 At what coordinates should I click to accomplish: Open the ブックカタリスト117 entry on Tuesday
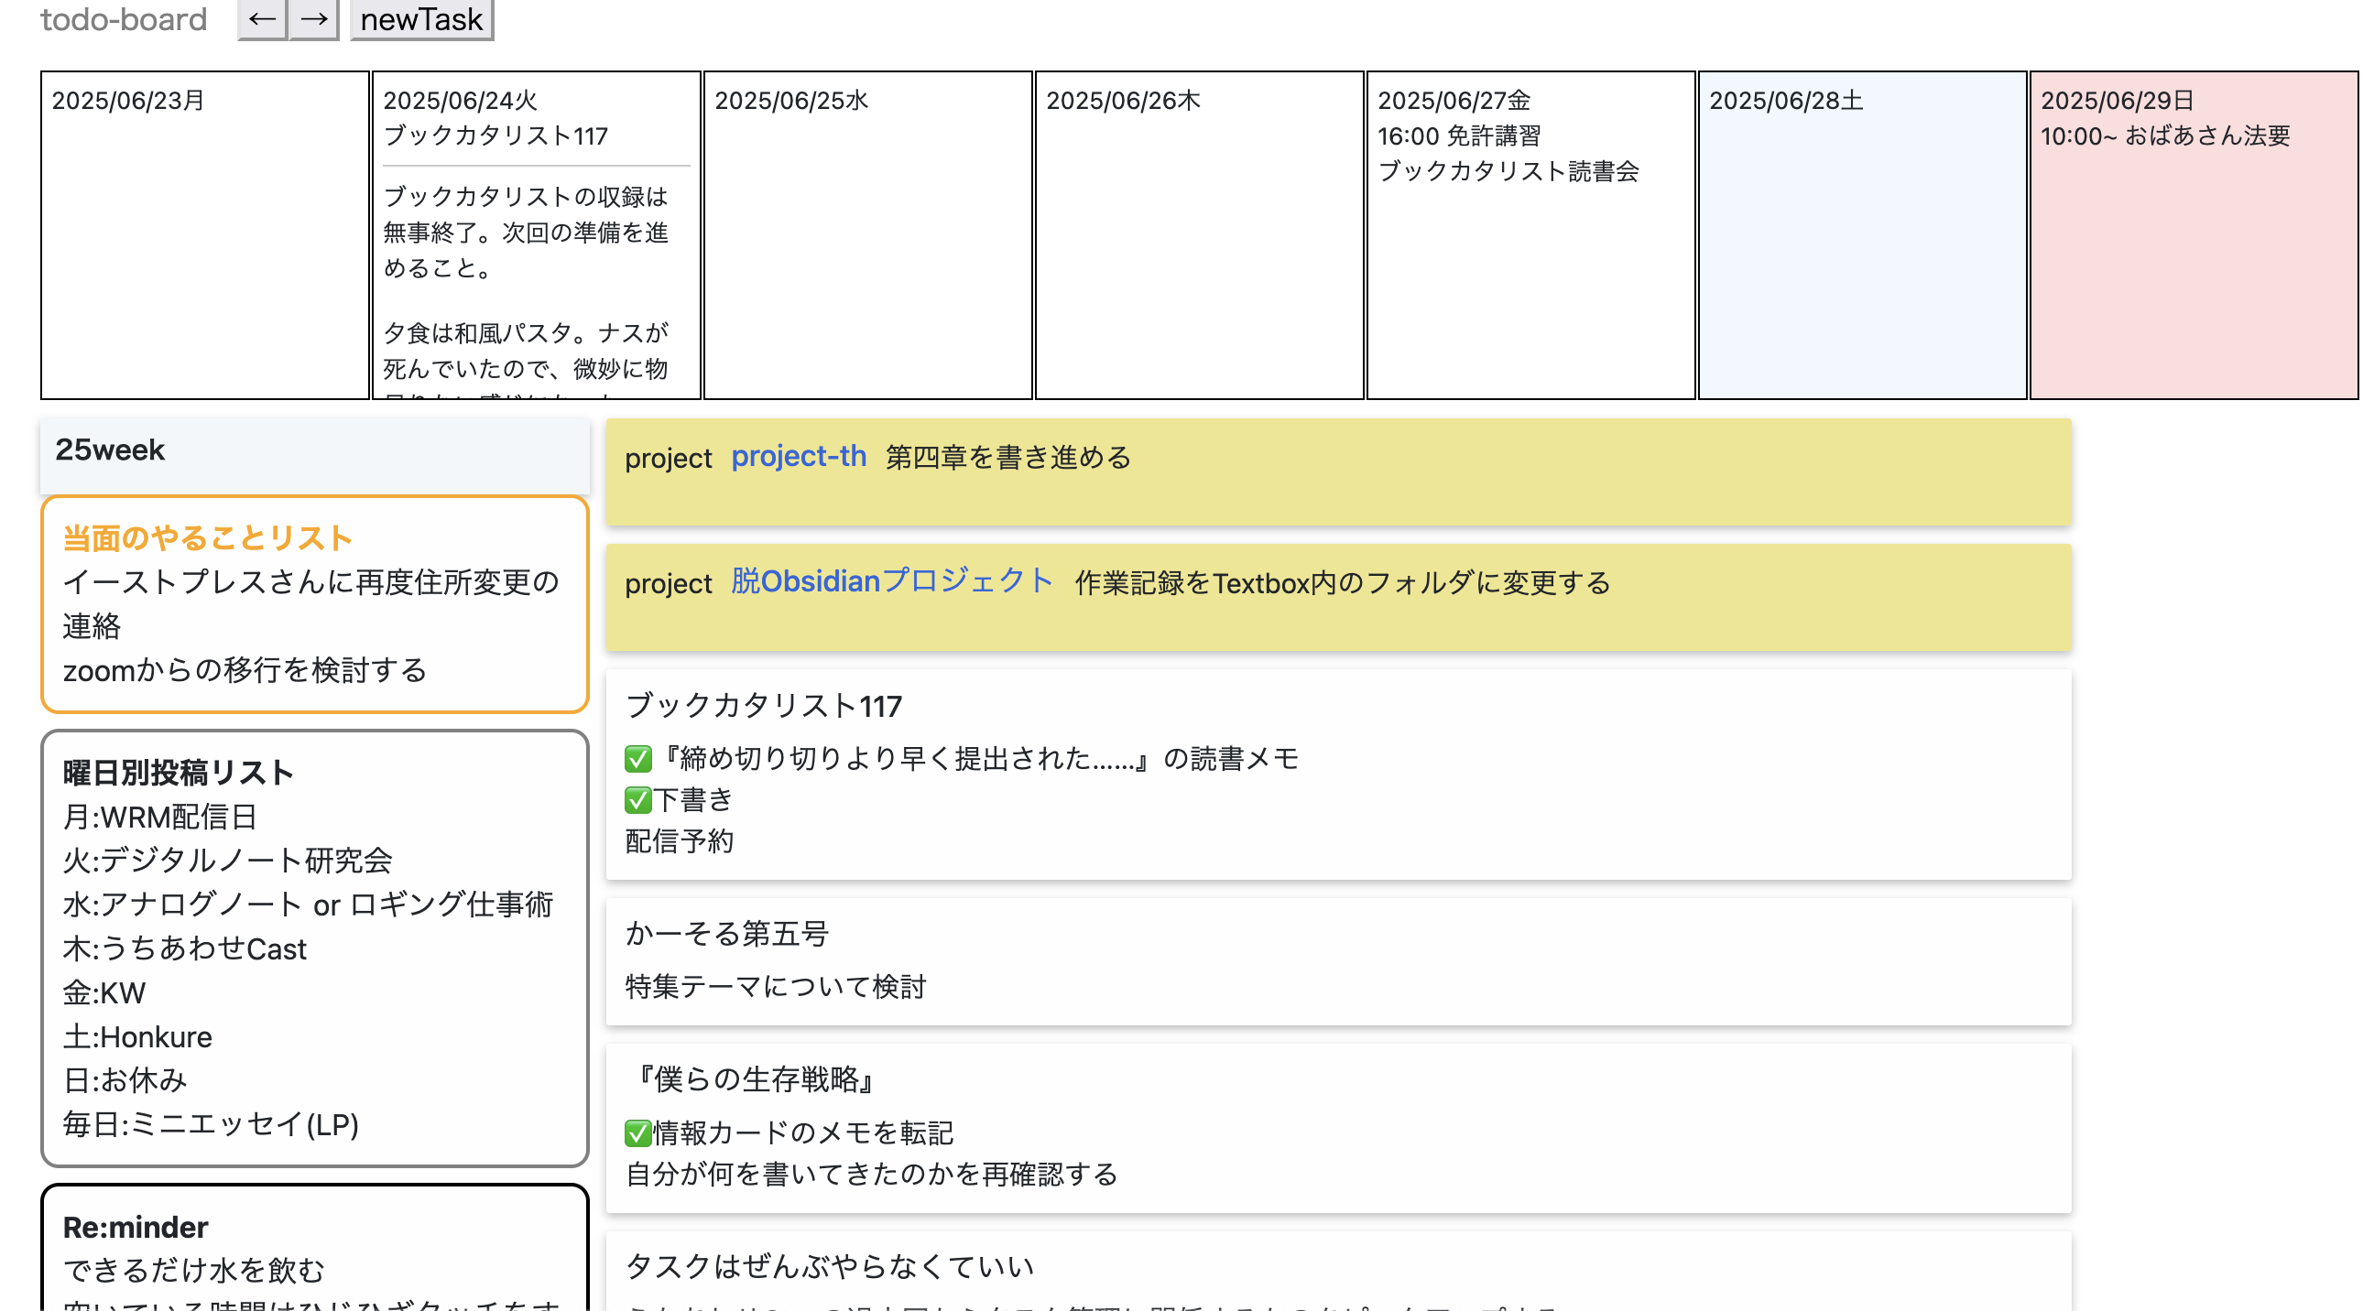point(495,135)
